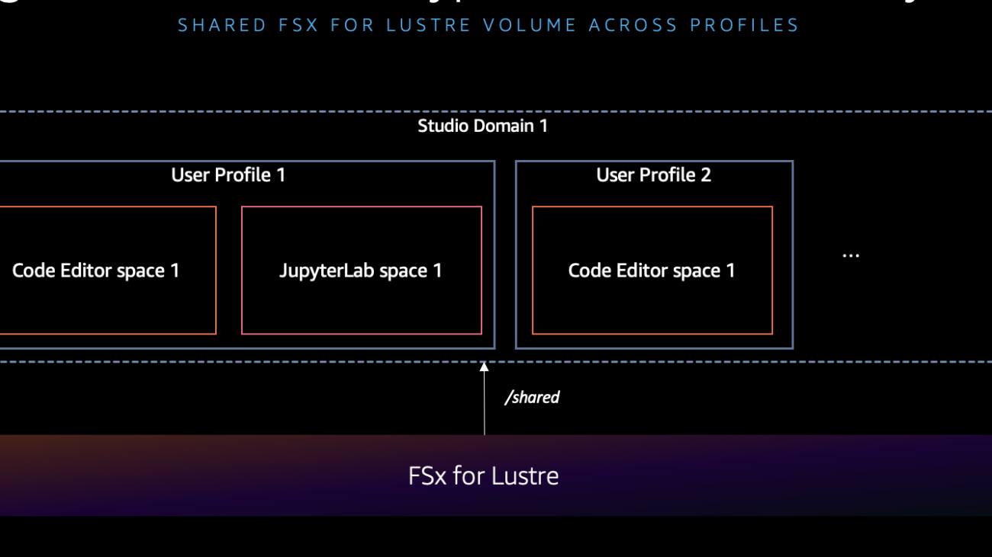
Task: Click the 'User Profile 1' heading
Action: pyautogui.click(x=228, y=175)
